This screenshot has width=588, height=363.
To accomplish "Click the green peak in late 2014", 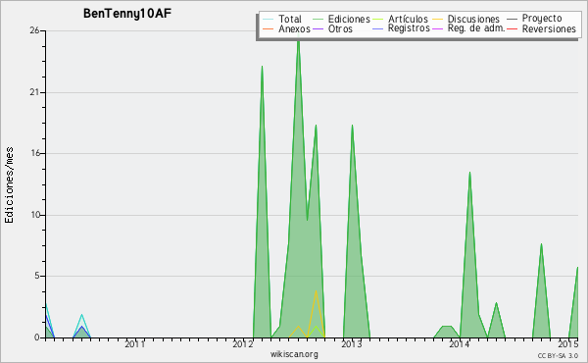I will (x=541, y=244).
